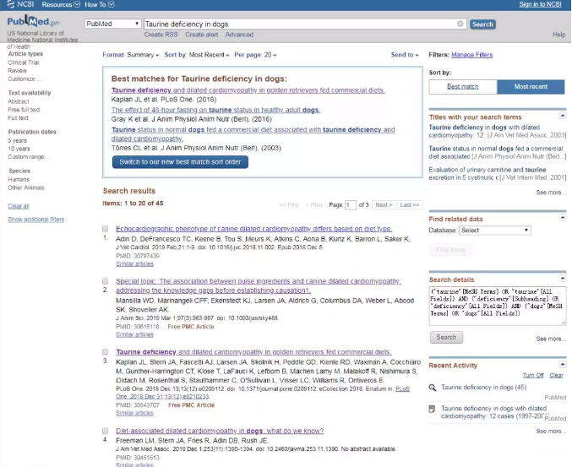Click the blue Search button in header

pos(482,24)
